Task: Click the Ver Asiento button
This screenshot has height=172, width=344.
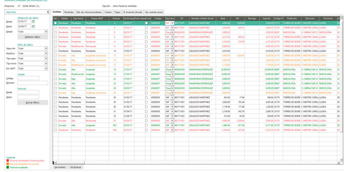Action: (60, 167)
